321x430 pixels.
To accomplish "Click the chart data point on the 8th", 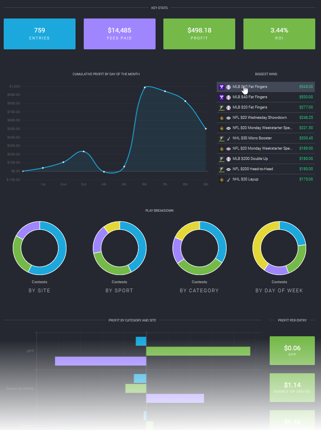I will tap(186, 101).
